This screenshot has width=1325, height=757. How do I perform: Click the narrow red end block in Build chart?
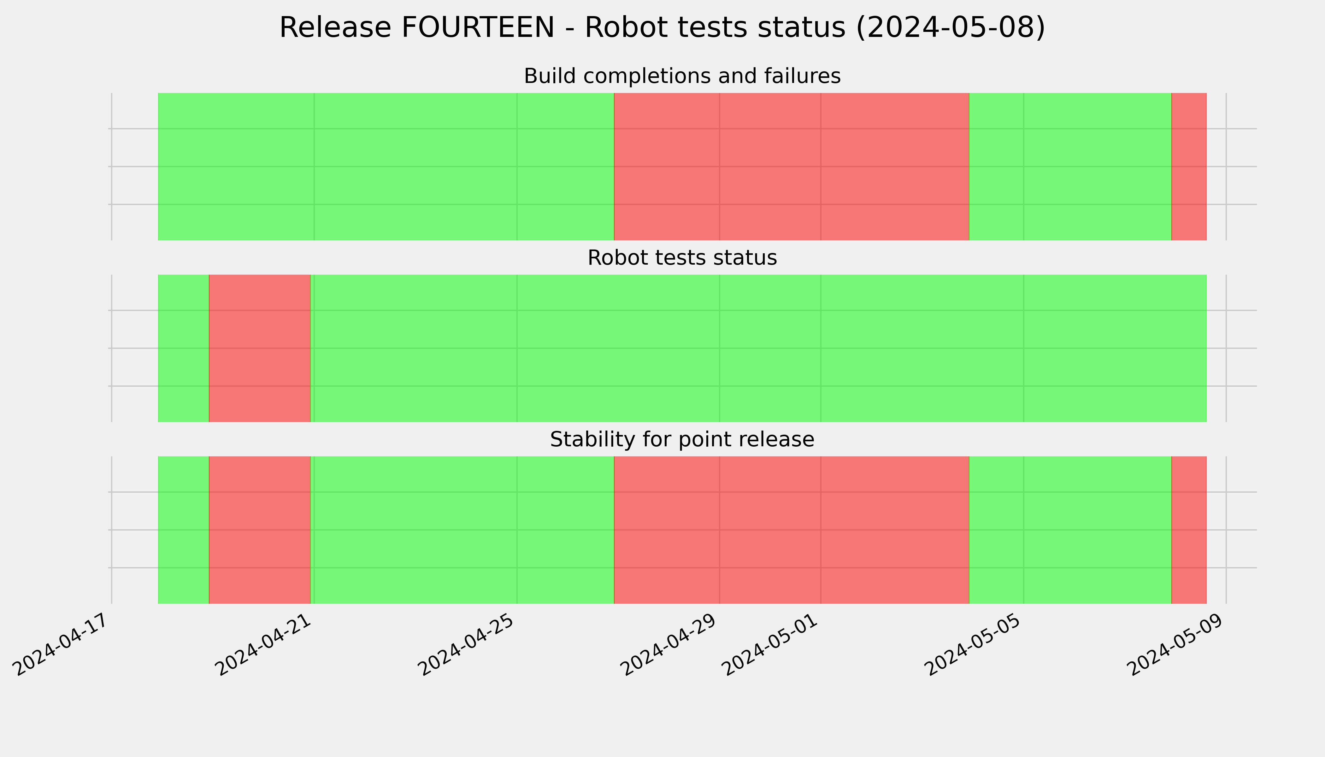click(1189, 167)
